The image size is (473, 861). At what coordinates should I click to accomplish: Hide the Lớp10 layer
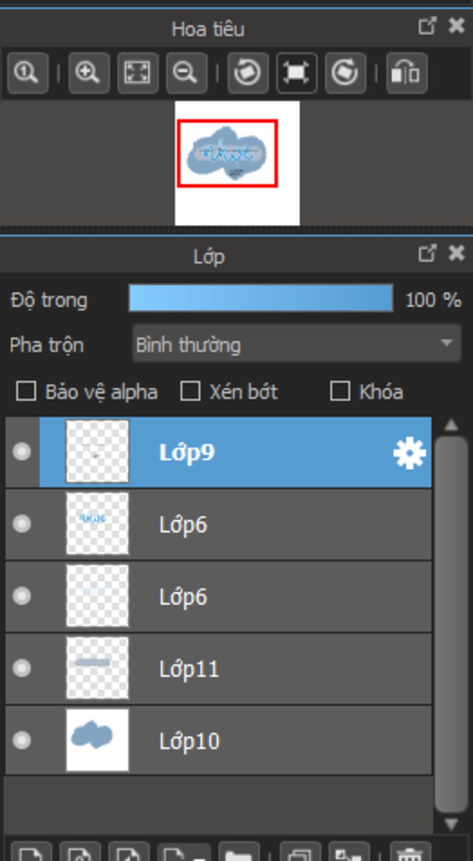tap(22, 740)
